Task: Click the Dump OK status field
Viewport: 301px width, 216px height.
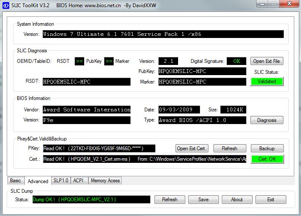Action: click(x=91, y=200)
